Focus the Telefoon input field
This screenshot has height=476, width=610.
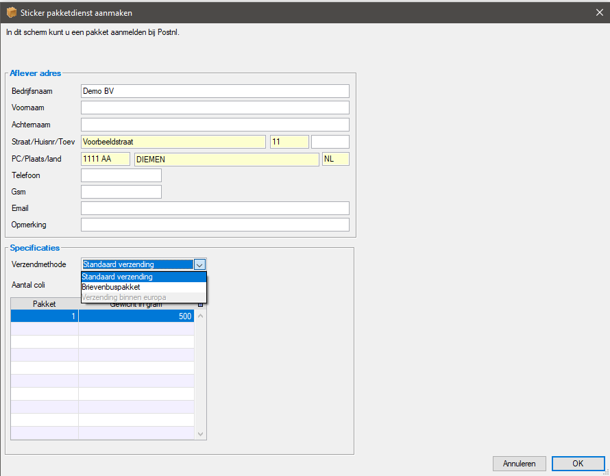pyautogui.click(x=121, y=175)
